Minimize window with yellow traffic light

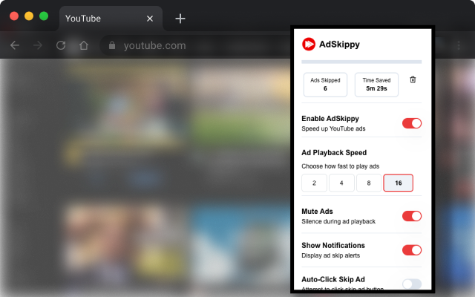point(29,16)
